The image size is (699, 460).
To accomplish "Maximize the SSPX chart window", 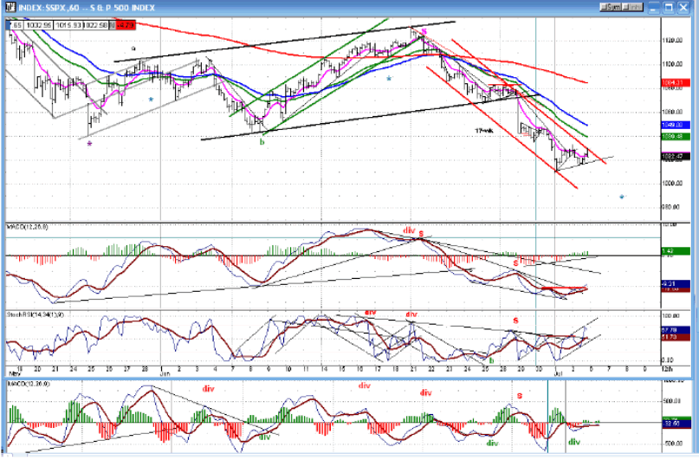I will (668, 7).
